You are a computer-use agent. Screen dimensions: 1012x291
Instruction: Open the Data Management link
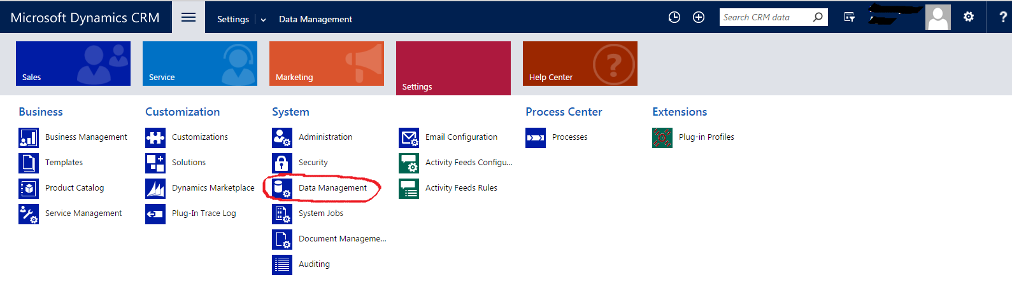pyautogui.click(x=332, y=188)
